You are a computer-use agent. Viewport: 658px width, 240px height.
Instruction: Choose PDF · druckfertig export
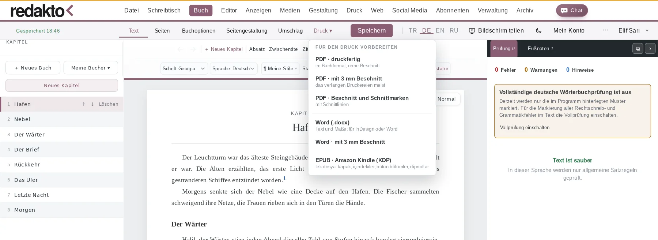(x=372, y=62)
